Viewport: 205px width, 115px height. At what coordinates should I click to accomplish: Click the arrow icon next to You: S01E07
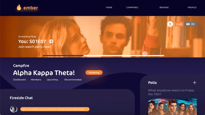(51, 41)
